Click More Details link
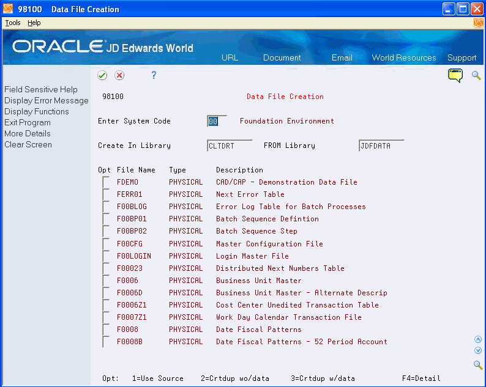 tap(28, 133)
